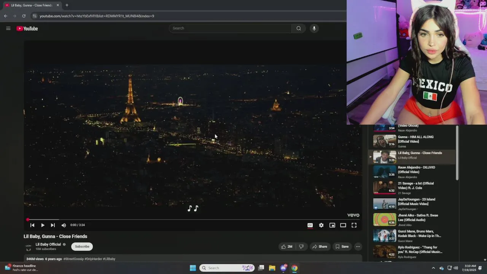
Task: Subscribe to Lil Baby Official
Action: [82, 247]
